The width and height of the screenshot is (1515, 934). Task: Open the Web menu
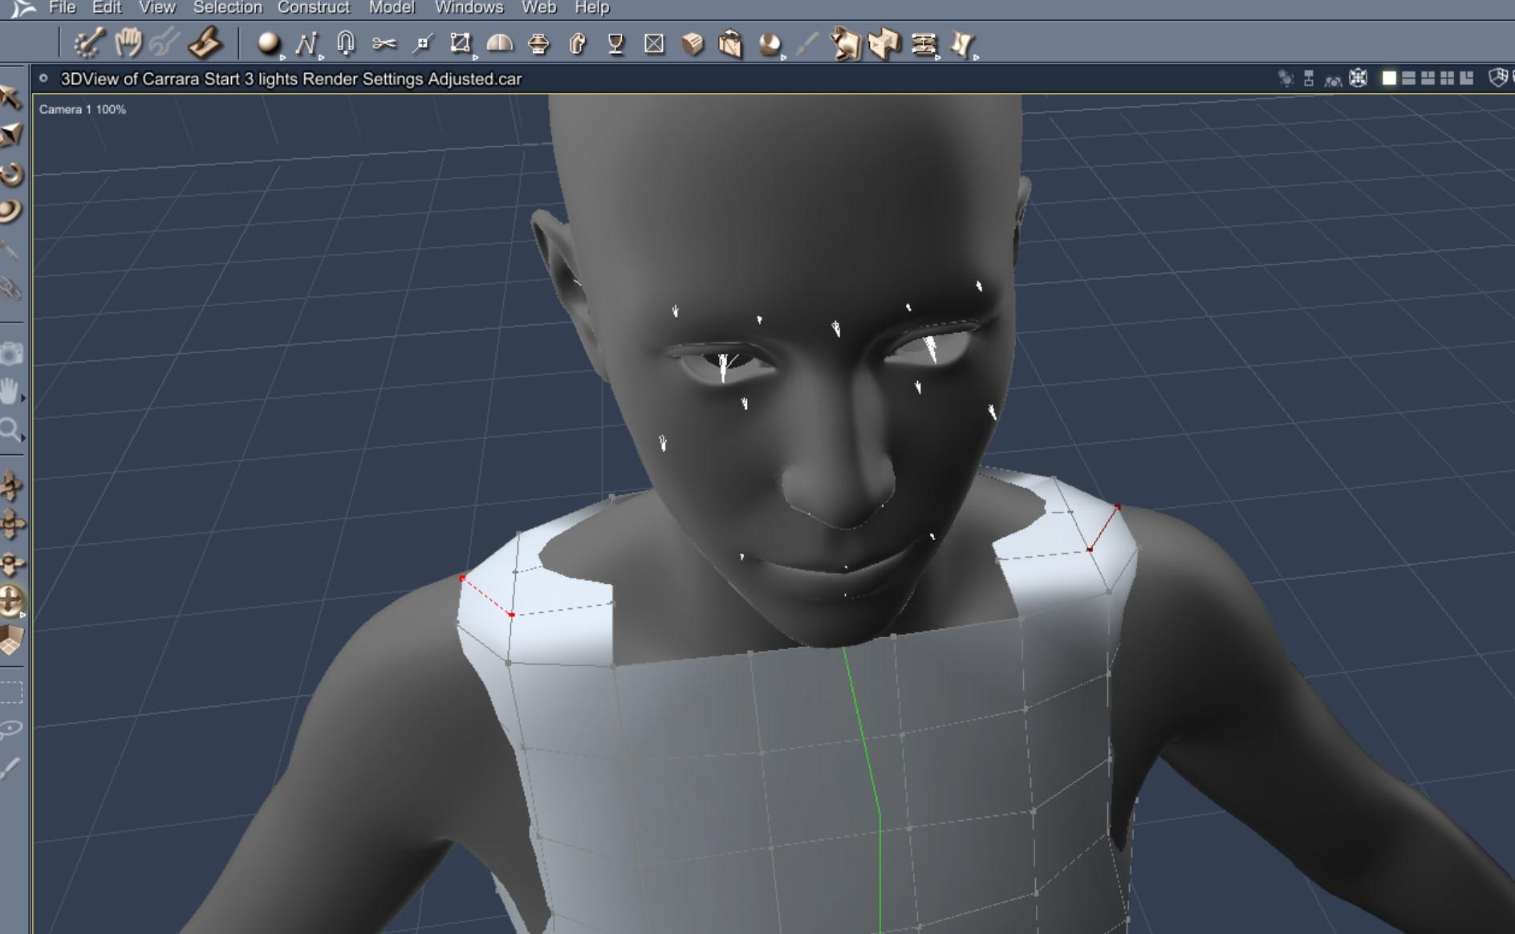(538, 7)
